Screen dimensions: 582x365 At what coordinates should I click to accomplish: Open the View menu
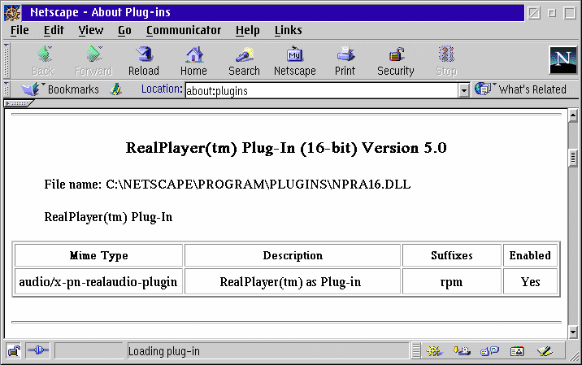coord(91,30)
